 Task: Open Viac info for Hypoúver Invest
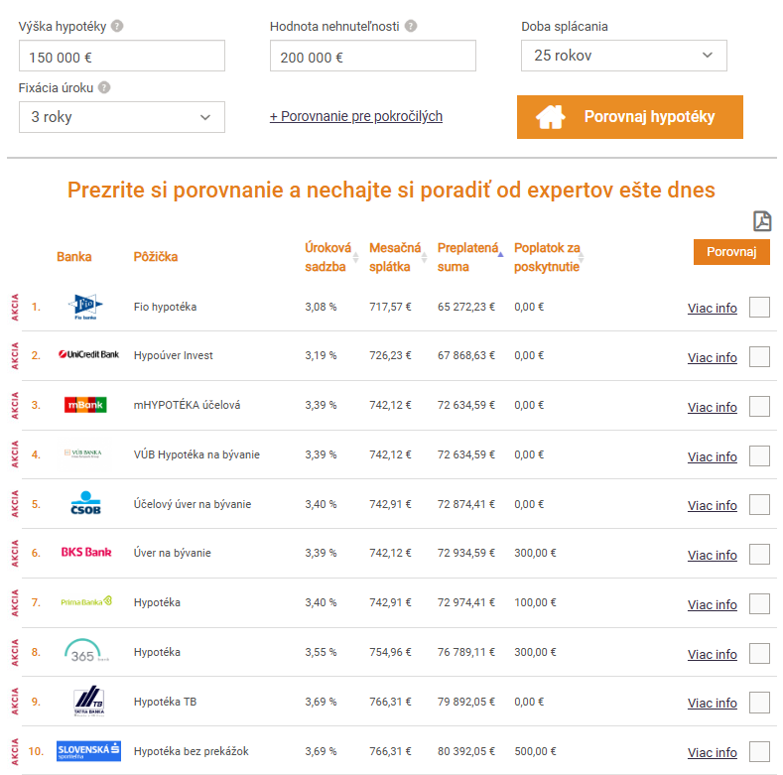click(x=712, y=357)
